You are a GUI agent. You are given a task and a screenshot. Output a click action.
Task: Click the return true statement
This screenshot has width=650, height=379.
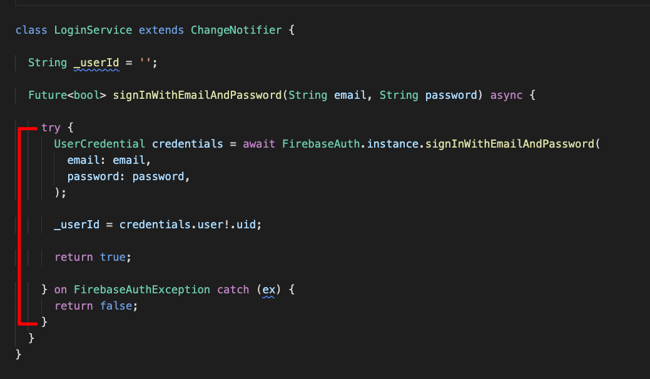click(x=93, y=257)
